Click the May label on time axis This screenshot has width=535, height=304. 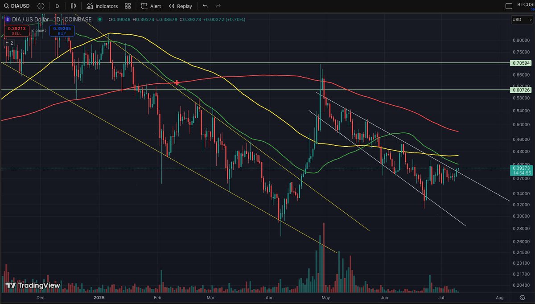pos(326,297)
